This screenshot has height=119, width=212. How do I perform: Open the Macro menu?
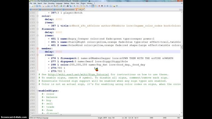point(73,3)
